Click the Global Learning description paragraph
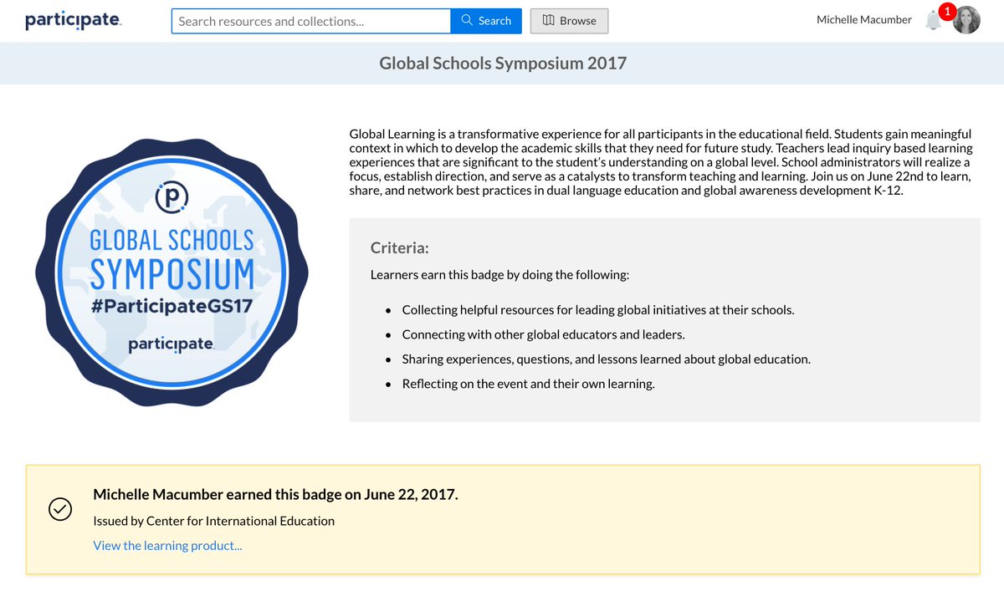Viewport: 1004px width, 591px height. [661, 161]
